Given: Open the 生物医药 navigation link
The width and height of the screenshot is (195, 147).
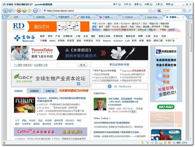Looking at the screenshot, I should coord(68,36).
